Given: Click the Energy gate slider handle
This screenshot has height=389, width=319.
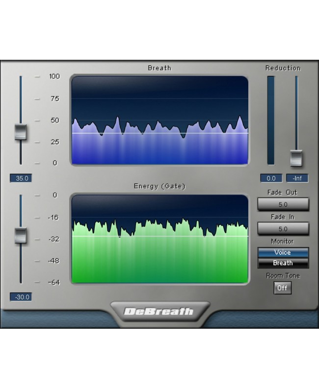Looking at the screenshot, I should pos(21,236).
